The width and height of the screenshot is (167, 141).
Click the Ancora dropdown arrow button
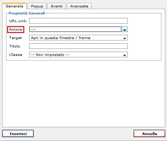tap(124, 29)
